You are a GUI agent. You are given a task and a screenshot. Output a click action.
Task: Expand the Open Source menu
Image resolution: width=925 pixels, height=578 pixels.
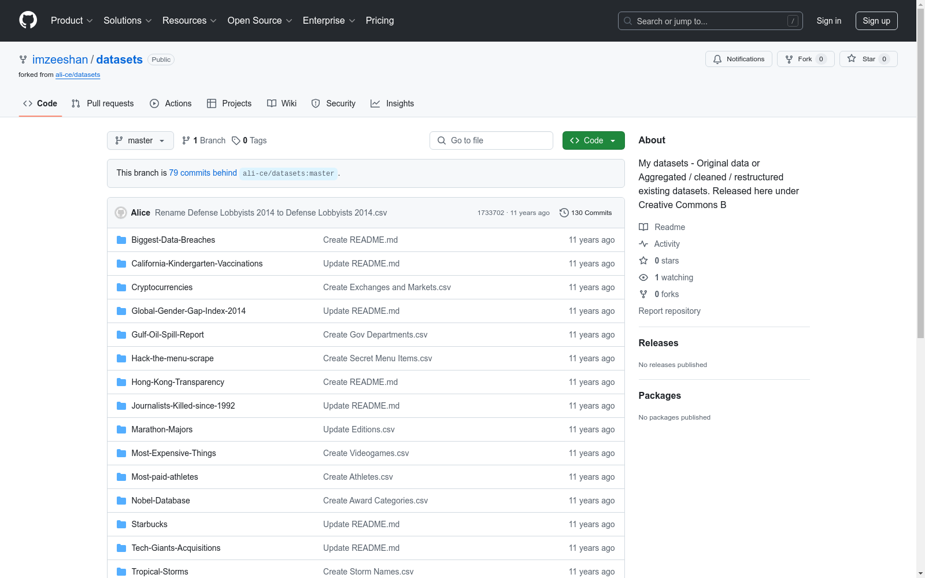click(260, 21)
